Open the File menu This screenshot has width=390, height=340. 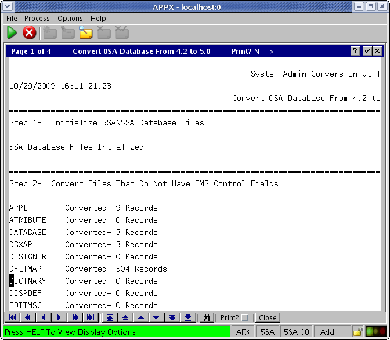click(12, 19)
